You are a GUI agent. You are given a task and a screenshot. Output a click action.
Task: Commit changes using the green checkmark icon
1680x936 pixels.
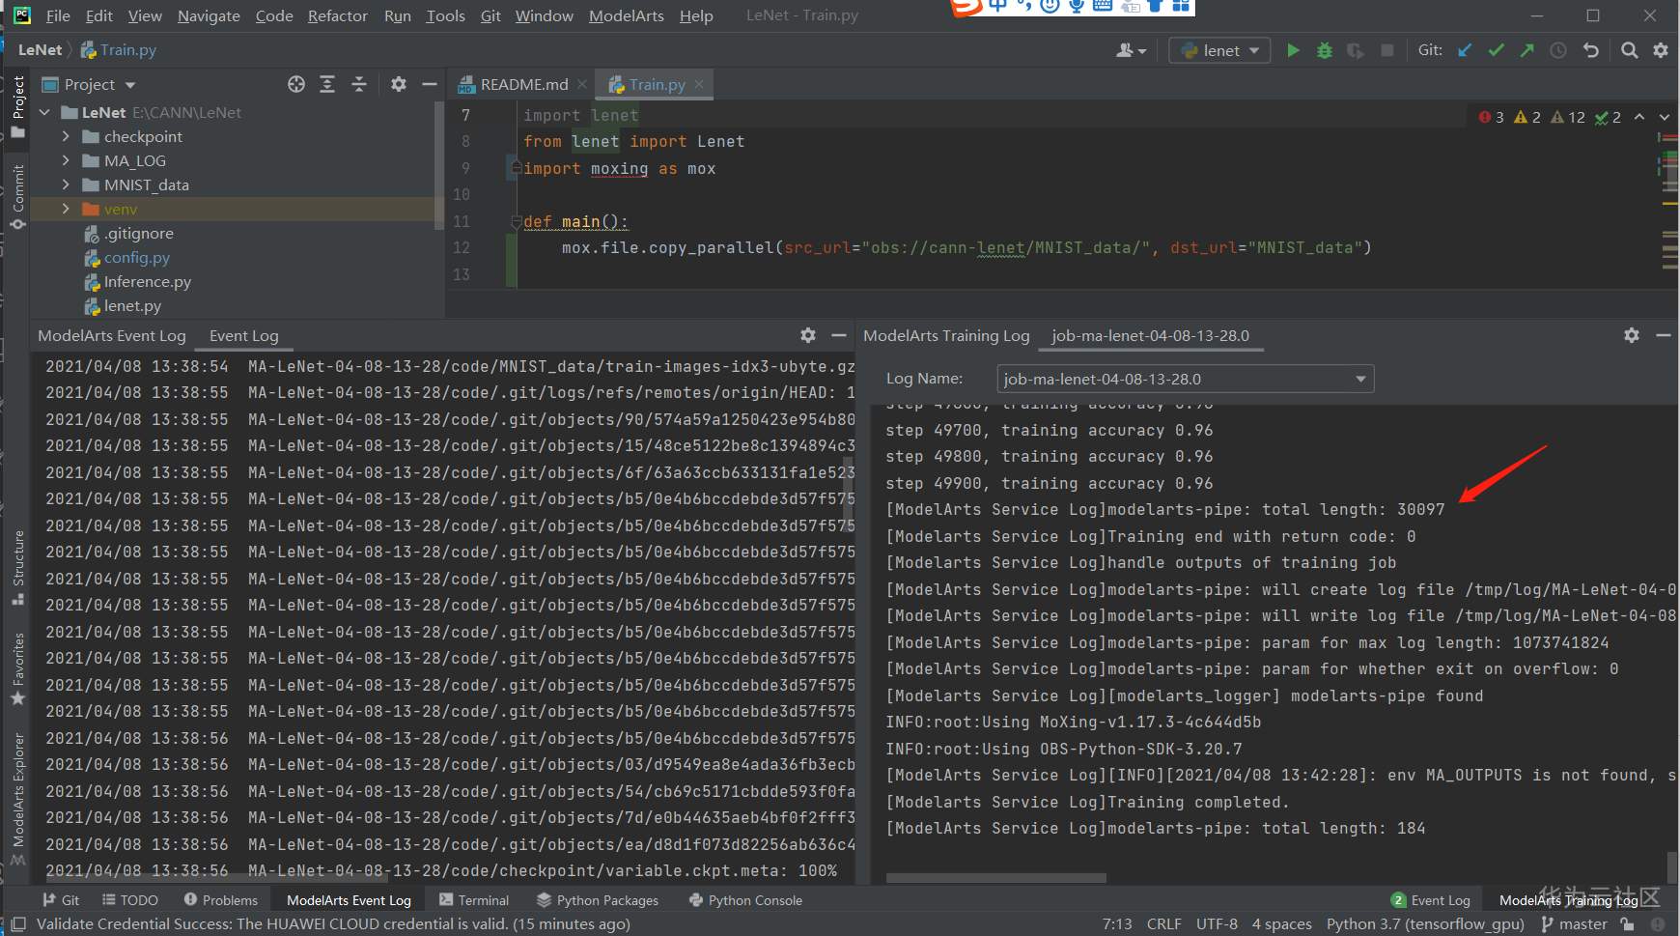[x=1496, y=50]
